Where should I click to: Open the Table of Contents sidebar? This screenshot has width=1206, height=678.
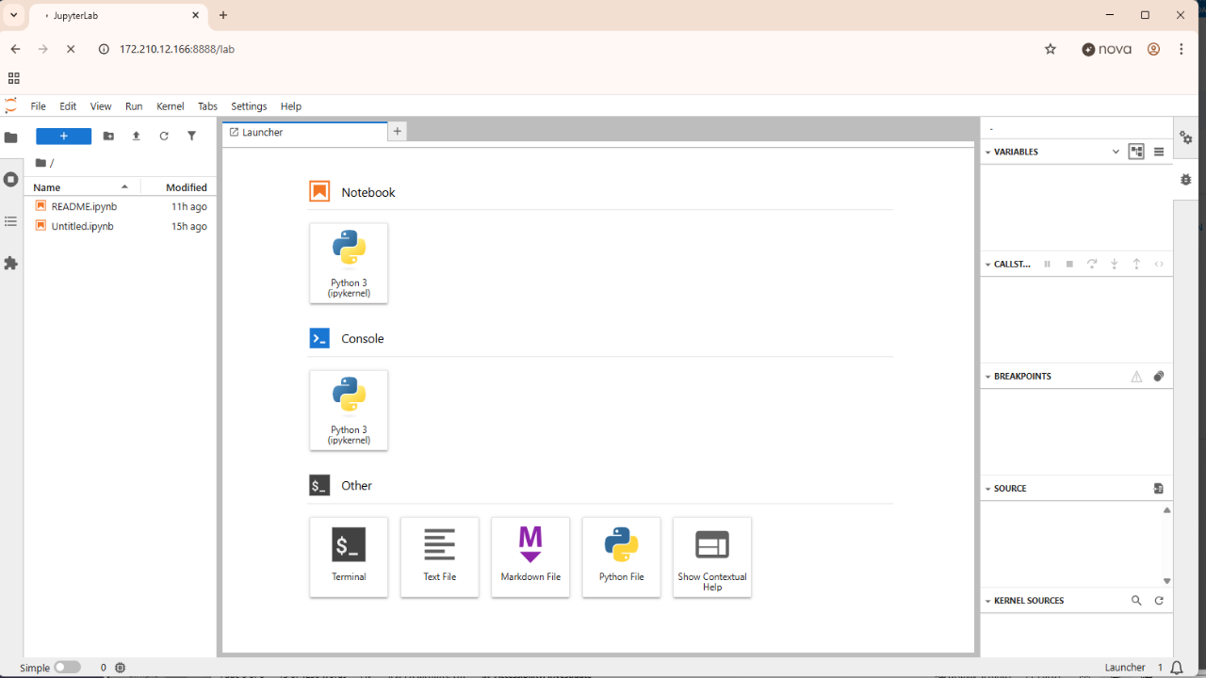coord(11,221)
